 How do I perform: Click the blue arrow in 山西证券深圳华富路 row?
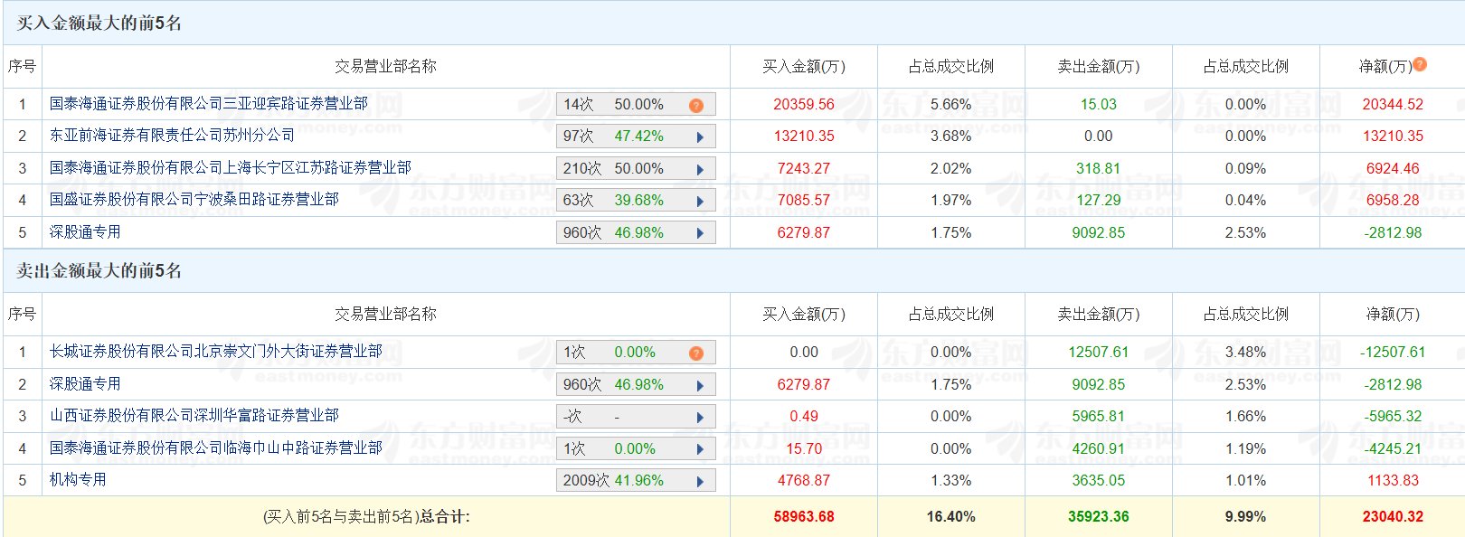point(700,417)
